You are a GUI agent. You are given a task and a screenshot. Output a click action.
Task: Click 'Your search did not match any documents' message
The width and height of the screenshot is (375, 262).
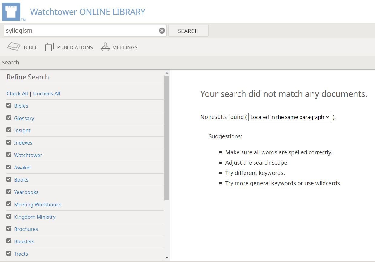coord(284,94)
